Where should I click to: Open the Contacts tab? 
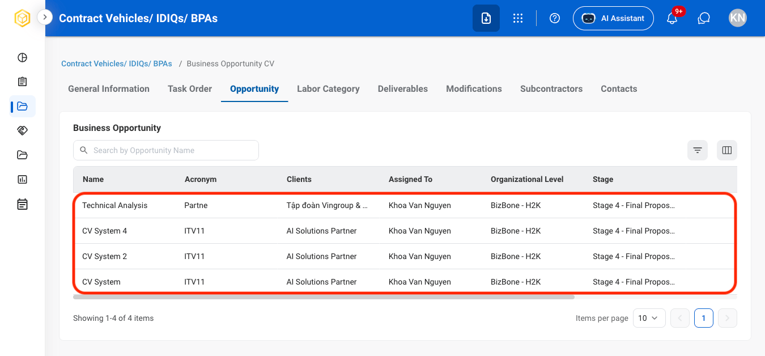619,88
